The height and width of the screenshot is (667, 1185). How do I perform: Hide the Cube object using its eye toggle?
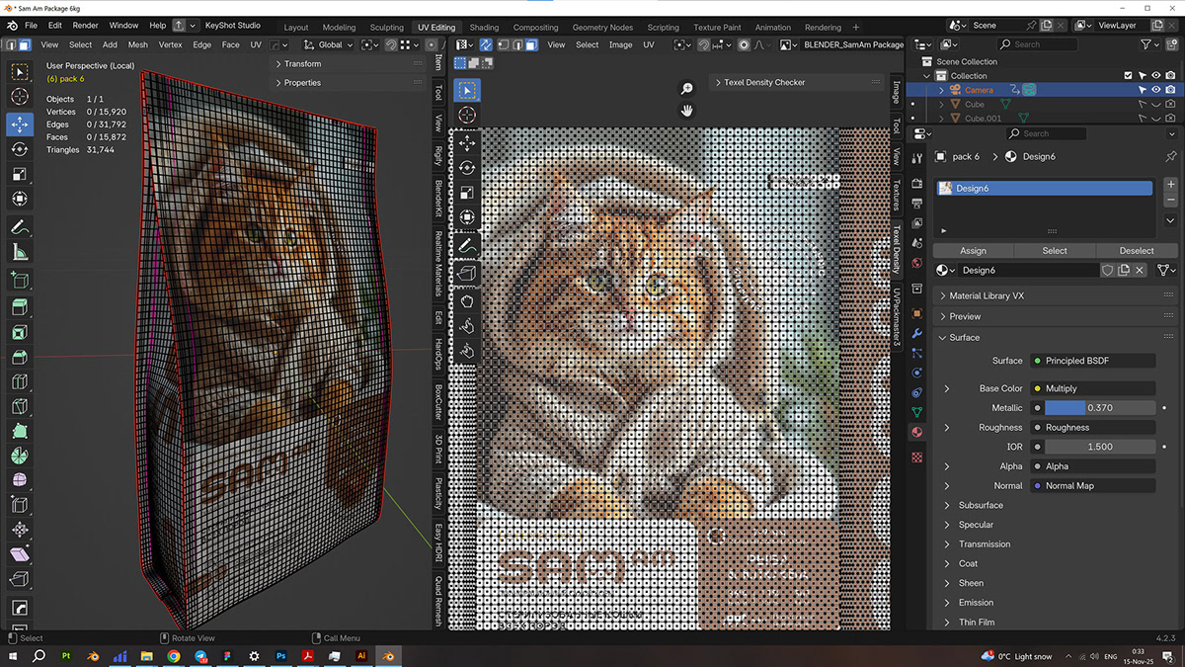tap(1156, 105)
